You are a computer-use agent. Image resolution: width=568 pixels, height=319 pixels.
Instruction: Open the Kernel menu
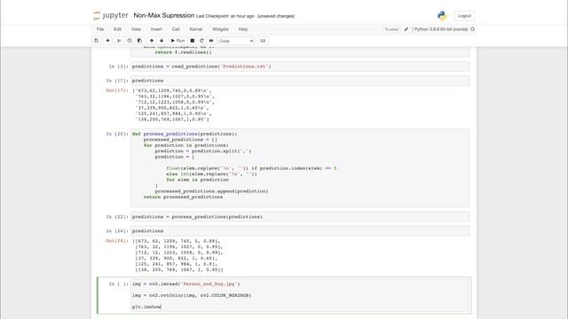pos(195,29)
